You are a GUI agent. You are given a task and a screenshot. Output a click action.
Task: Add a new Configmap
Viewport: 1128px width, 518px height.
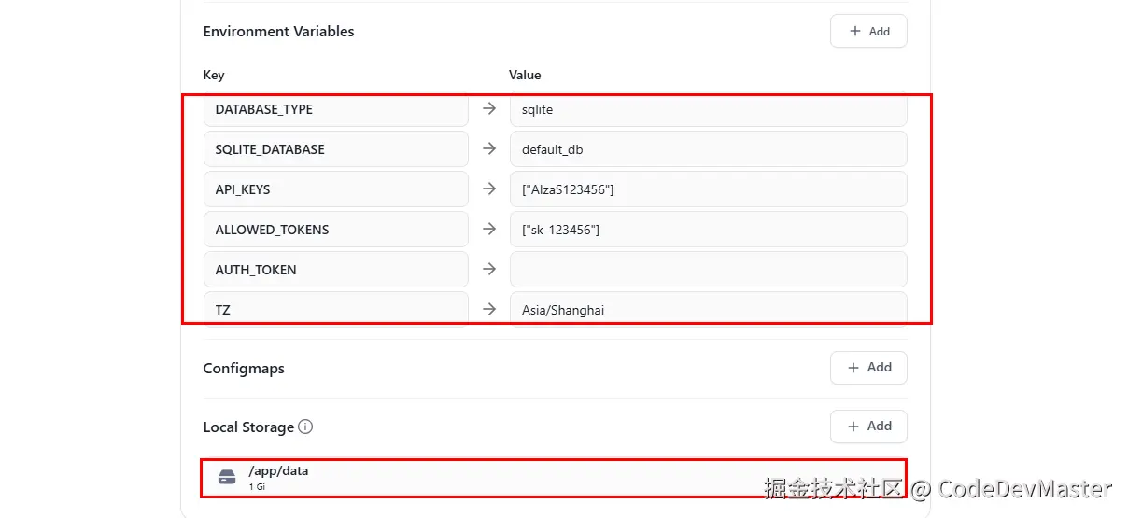(x=868, y=368)
